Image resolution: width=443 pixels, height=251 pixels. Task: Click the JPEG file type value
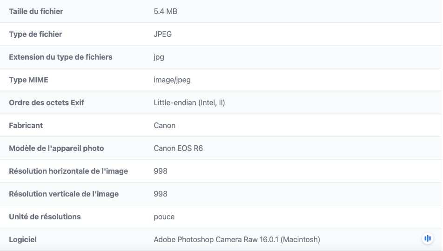pos(162,34)
